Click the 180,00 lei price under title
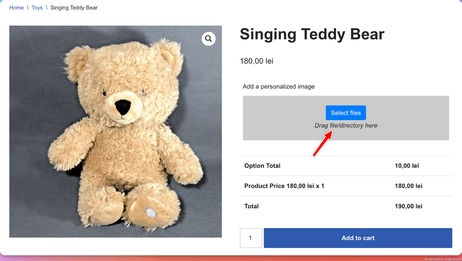This screenshot has width=462, height=261. (x=256, y=61)
